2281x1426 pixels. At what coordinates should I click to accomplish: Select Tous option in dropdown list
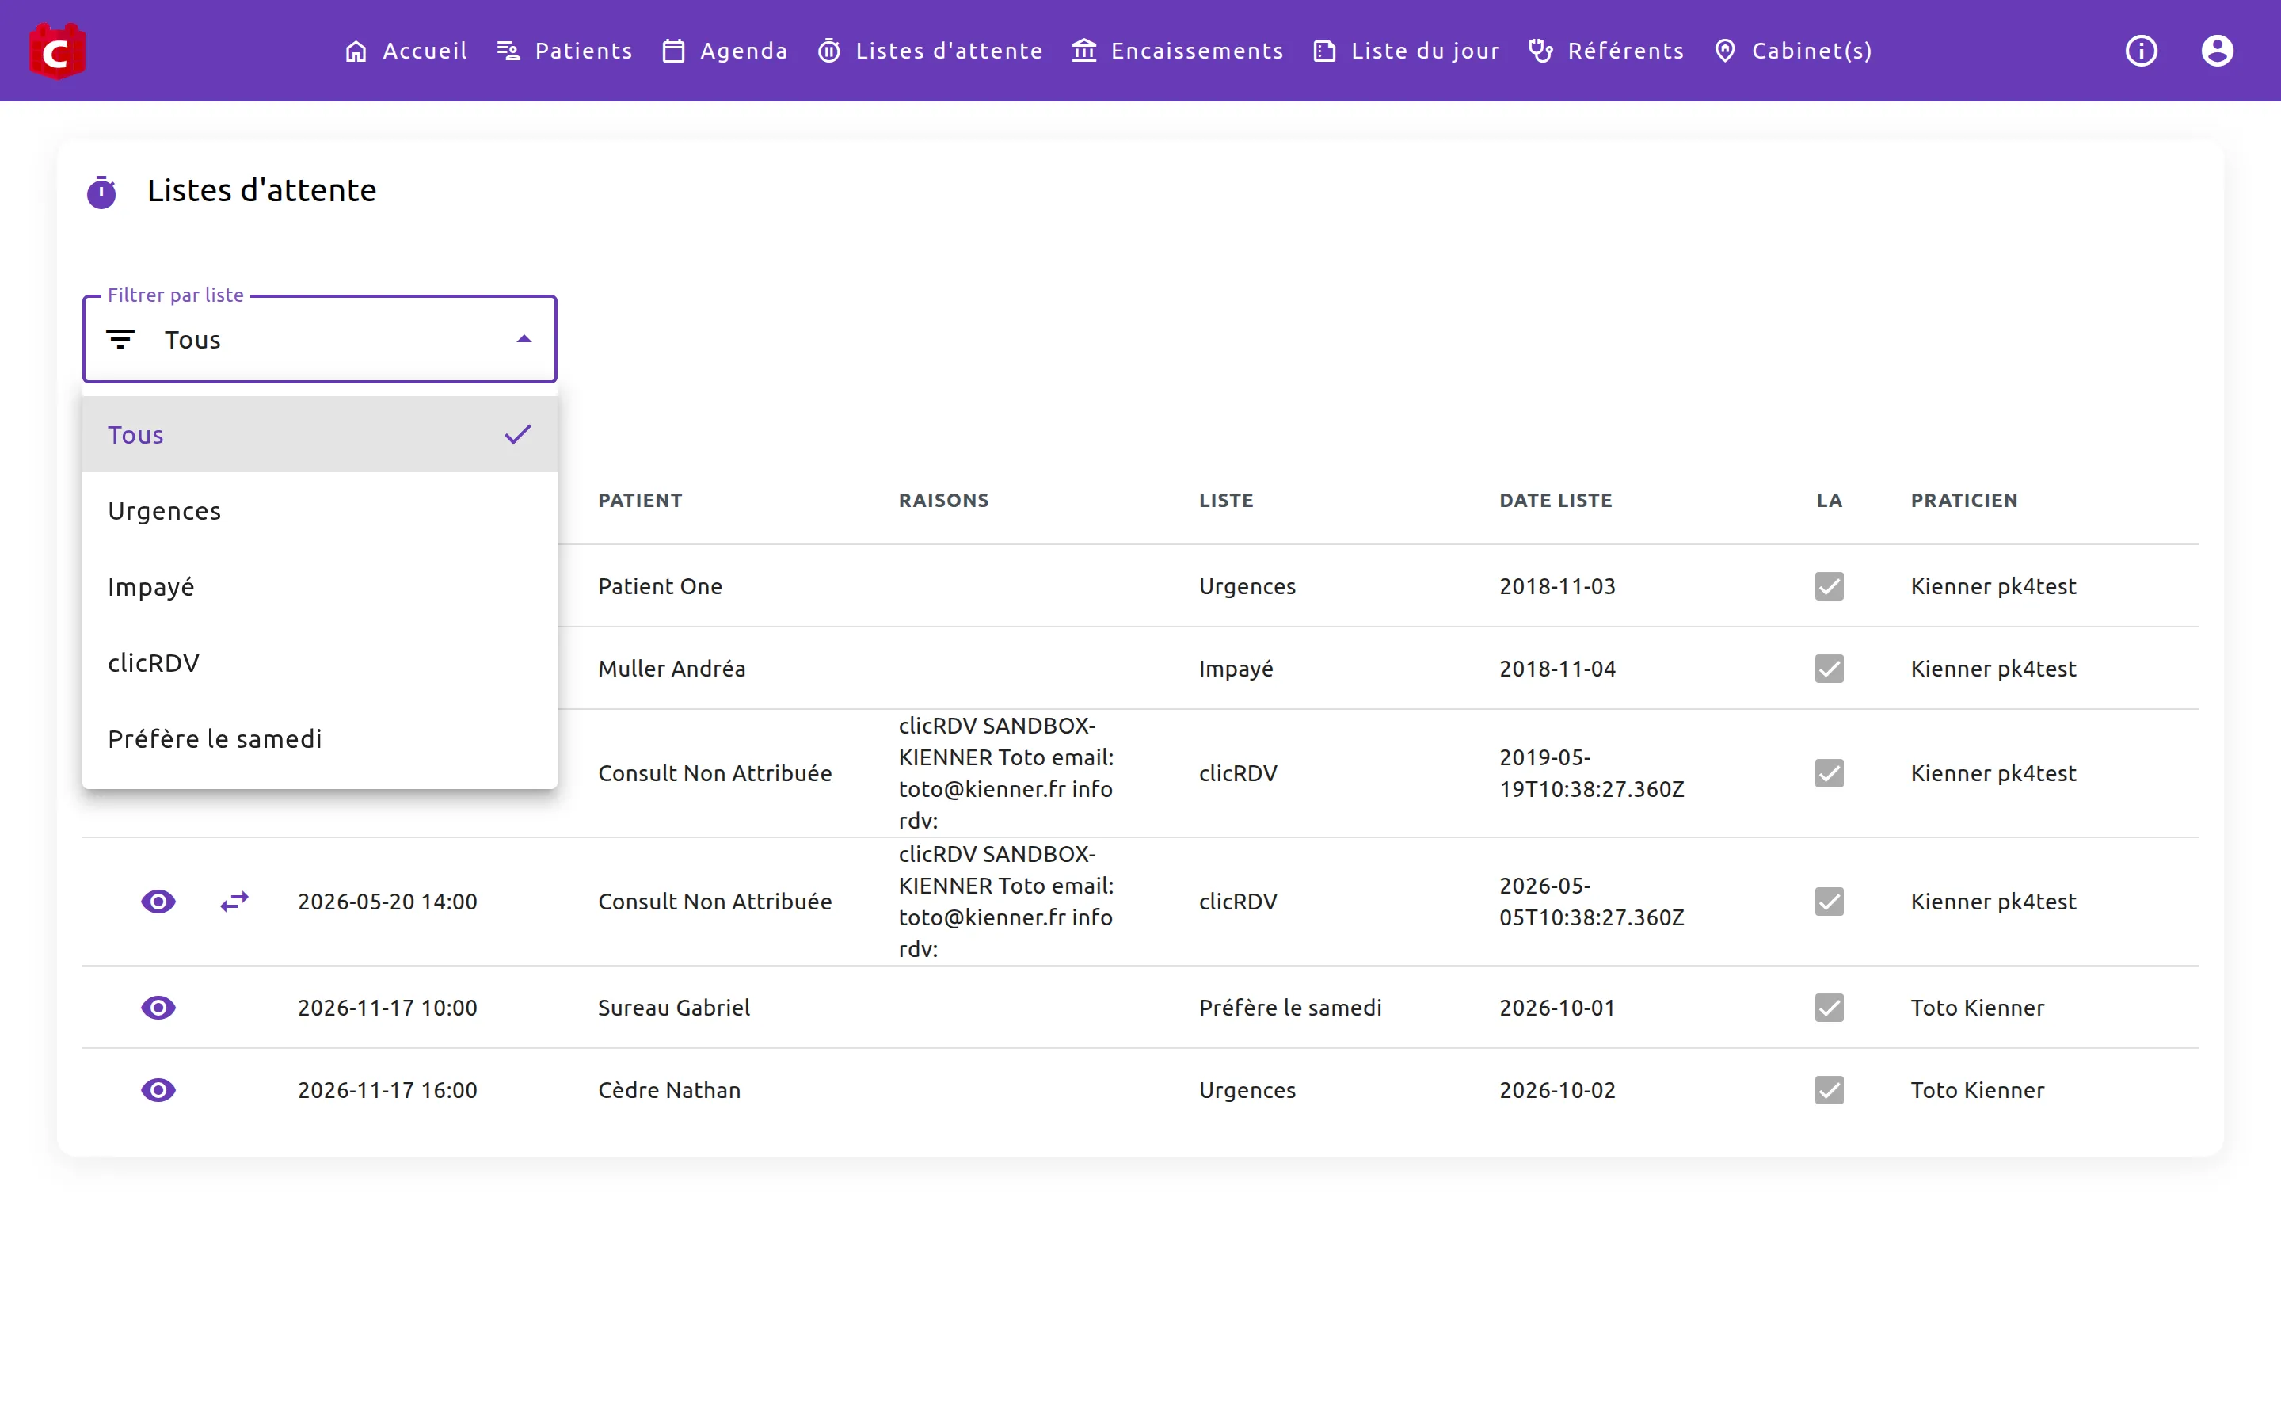coord(319,435)
